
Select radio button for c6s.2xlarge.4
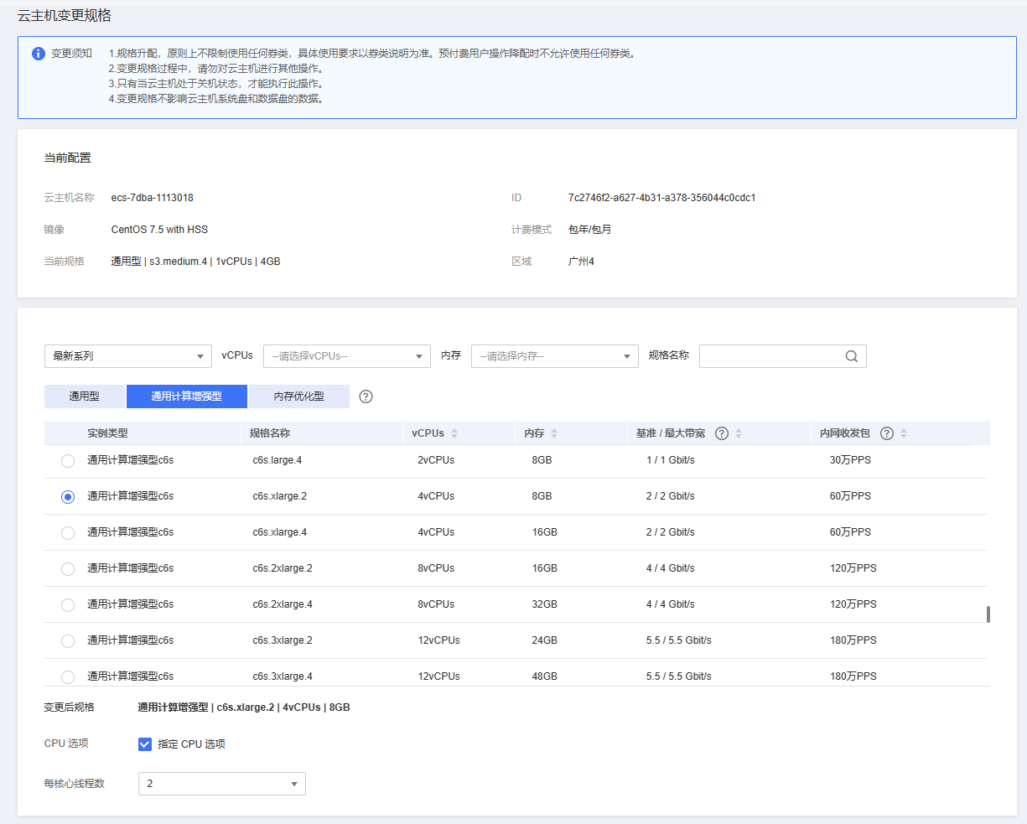point(68,605)
